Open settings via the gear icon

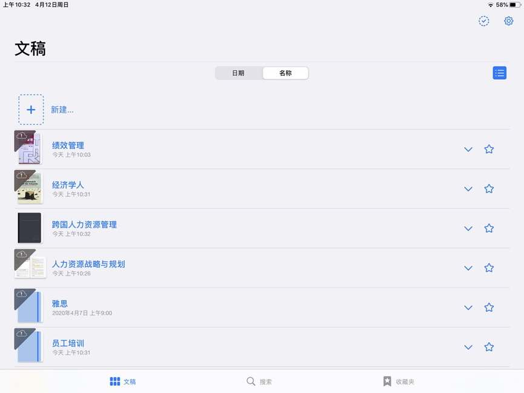click(508, 21)
